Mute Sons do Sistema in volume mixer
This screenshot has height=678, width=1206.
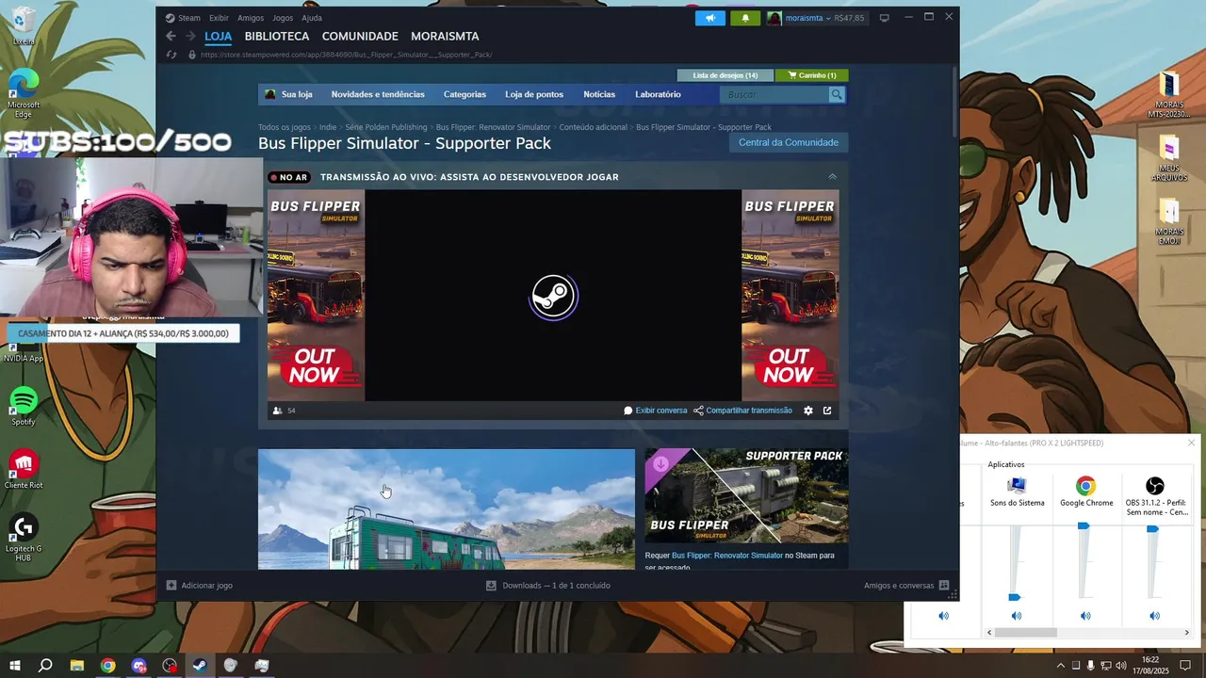(x=1017, y=616)
